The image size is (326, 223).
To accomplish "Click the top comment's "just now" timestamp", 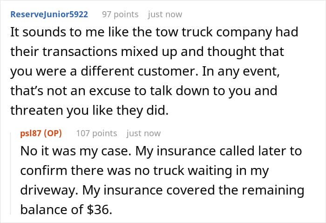I will pos(165,14).
